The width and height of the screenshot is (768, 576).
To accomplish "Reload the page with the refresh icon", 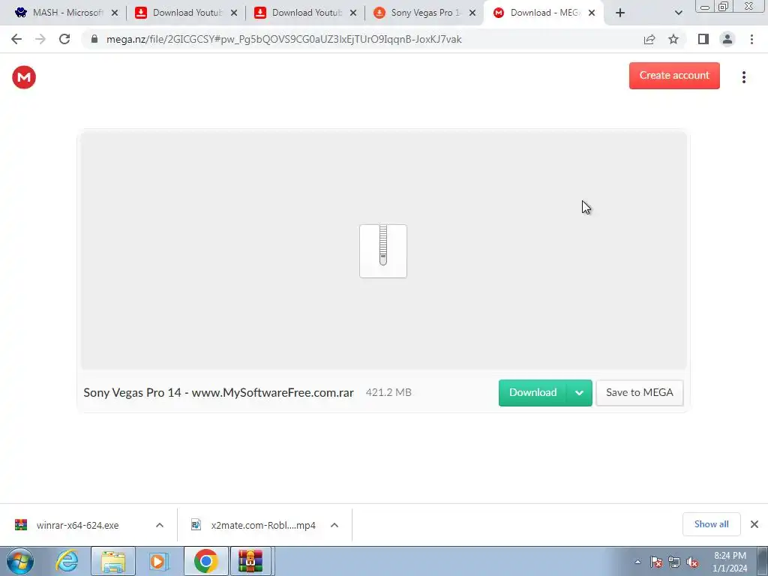I will [x=64, y=39].
